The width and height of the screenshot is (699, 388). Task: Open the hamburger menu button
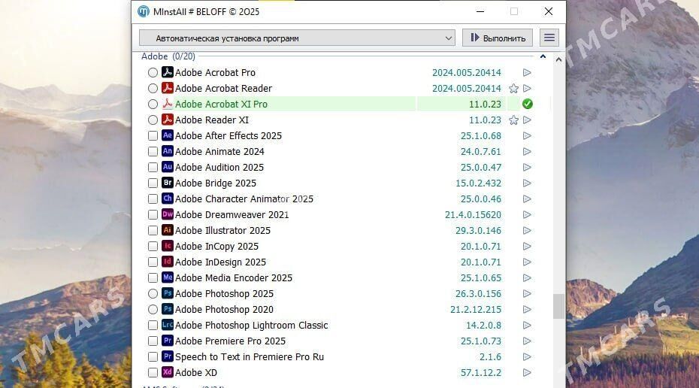(549, 38)
